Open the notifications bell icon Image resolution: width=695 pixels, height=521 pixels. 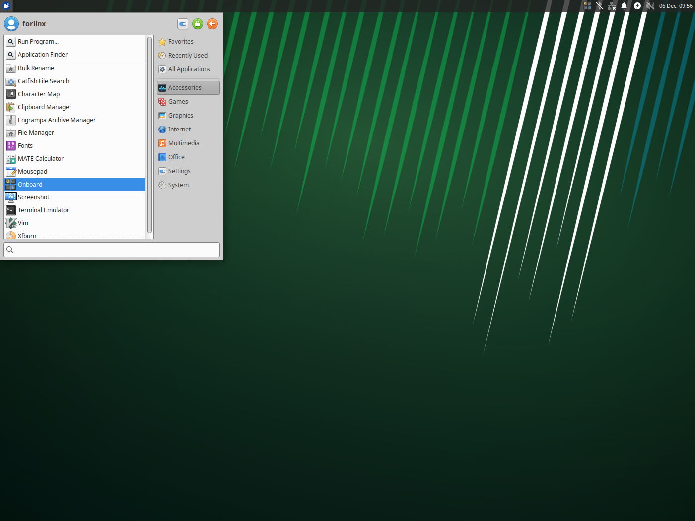tap(624, 6)
